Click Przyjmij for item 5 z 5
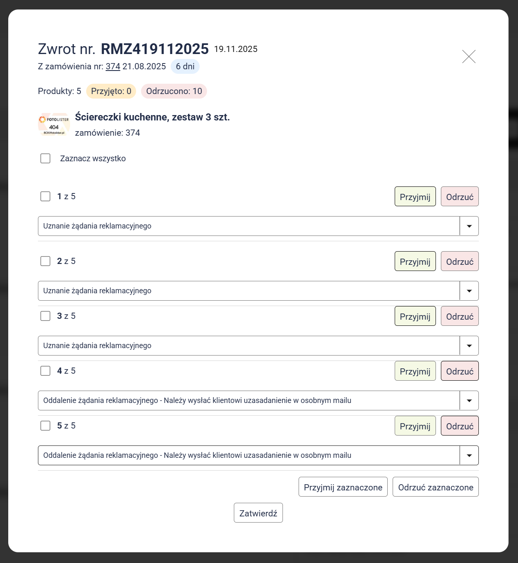The image size is (518, 563). pos(415,426)
